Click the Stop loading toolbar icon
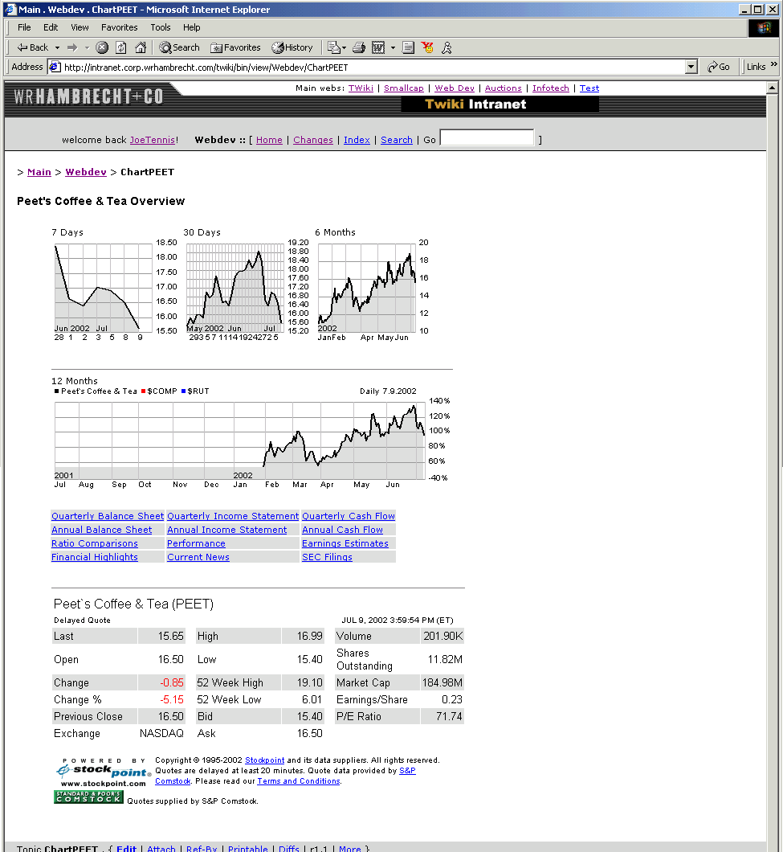The image size is (783, 852). pyautogui.click(x=102, y=47)
